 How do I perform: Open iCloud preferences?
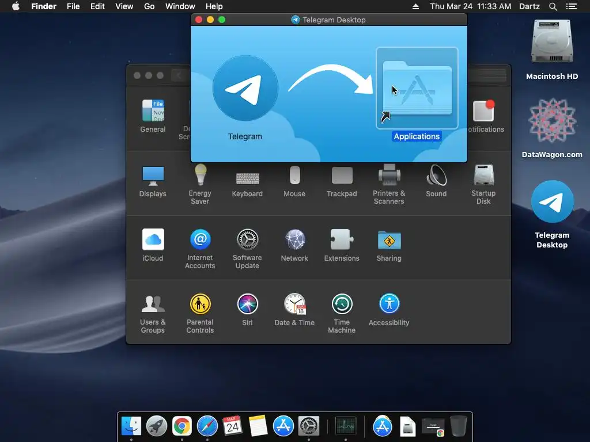coord(153,245)
